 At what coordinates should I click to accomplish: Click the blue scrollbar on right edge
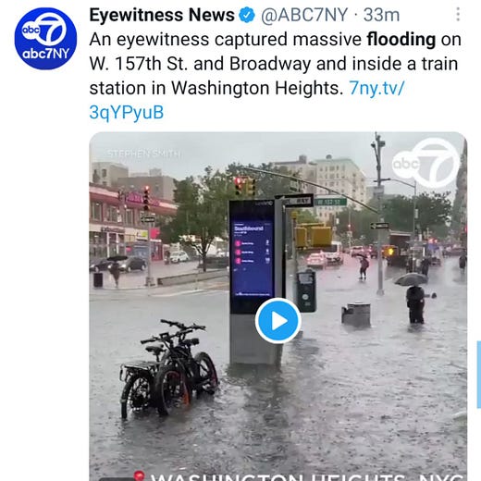[x=479, y=375]
